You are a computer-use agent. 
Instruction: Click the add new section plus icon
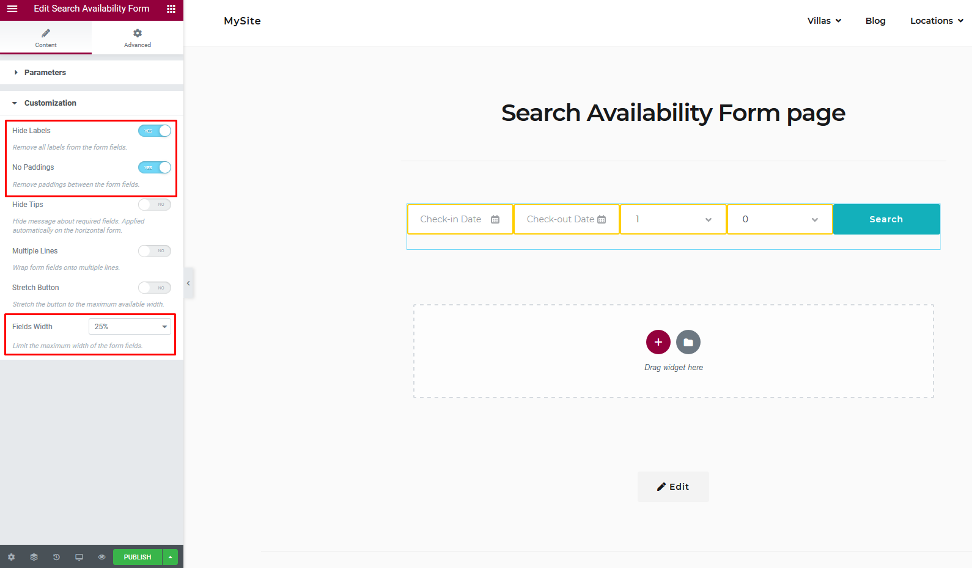pos(658,342)
